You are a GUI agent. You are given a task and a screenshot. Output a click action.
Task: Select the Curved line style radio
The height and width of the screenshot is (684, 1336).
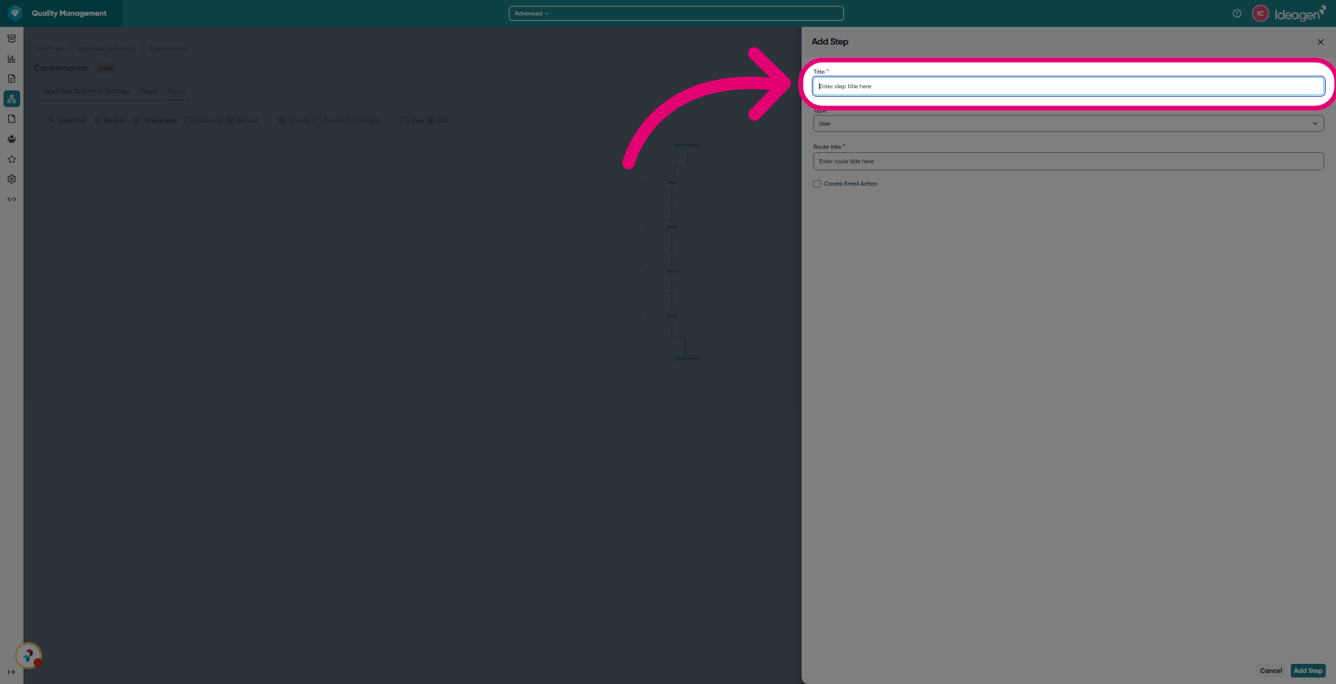click(317, 120)
